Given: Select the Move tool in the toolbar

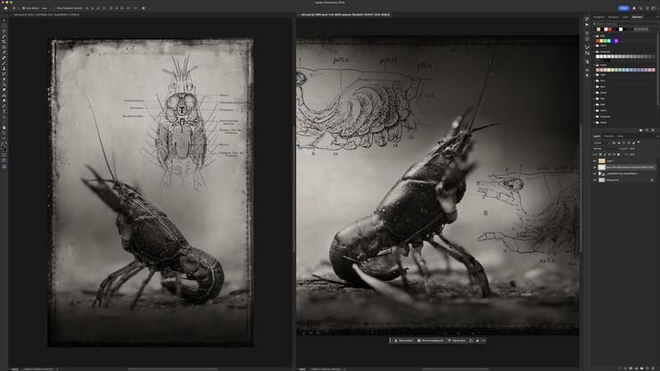Looking at the screenshot, I should [4, 18].
